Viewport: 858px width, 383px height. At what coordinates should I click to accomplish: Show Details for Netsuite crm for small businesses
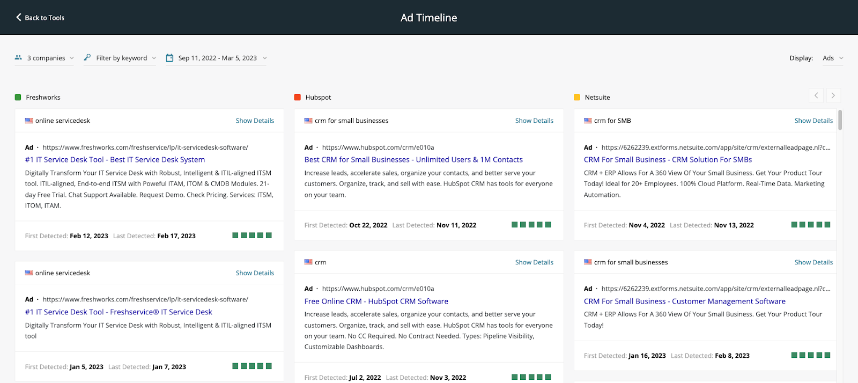[x=813, y=262]
